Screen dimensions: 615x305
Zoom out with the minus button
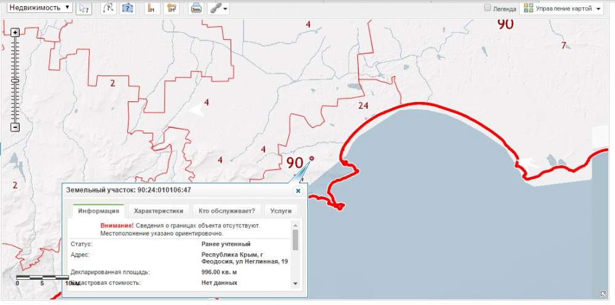tap(15, 127)
